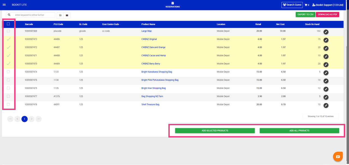Viewport: 349px width, 165px height.
Task: Sort by Product Name column header
Action: point(148,24)
